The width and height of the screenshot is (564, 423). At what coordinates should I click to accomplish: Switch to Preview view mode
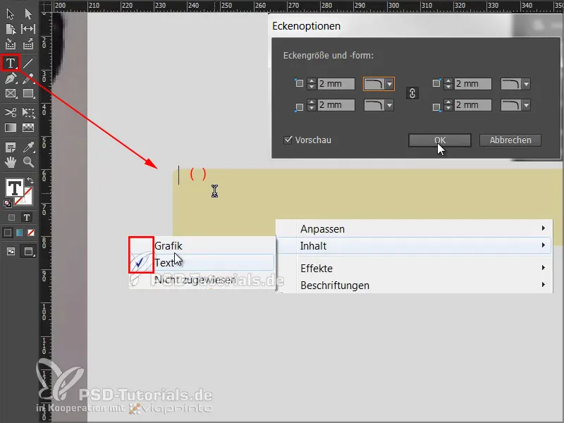28,252
